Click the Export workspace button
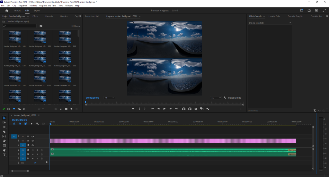329x177 pixels. point(37,11)
